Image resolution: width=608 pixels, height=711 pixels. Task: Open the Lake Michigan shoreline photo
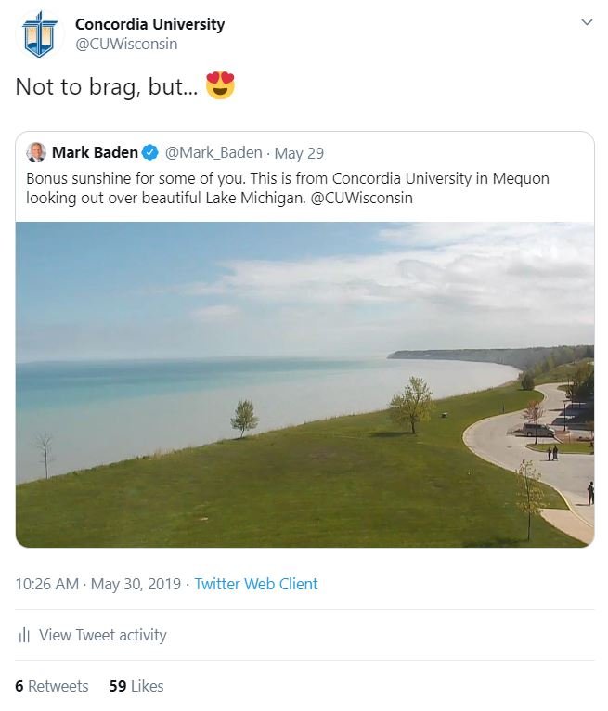tap(304, 384)
